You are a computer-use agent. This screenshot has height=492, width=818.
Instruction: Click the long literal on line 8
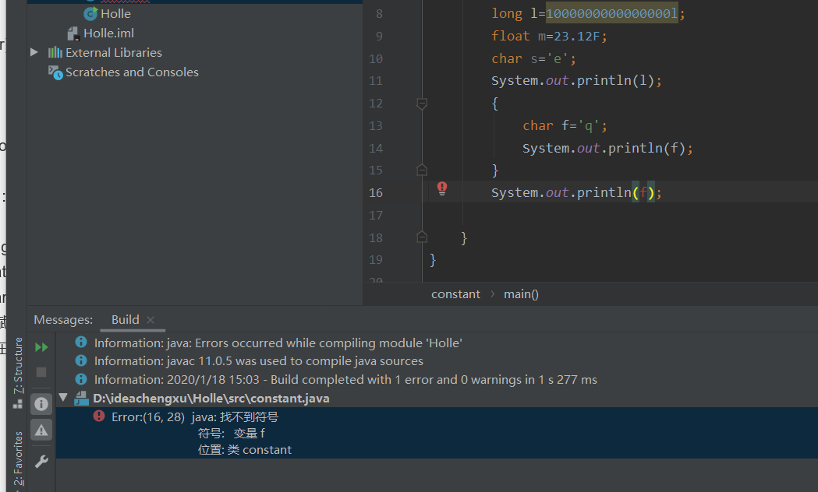point(612,13)
